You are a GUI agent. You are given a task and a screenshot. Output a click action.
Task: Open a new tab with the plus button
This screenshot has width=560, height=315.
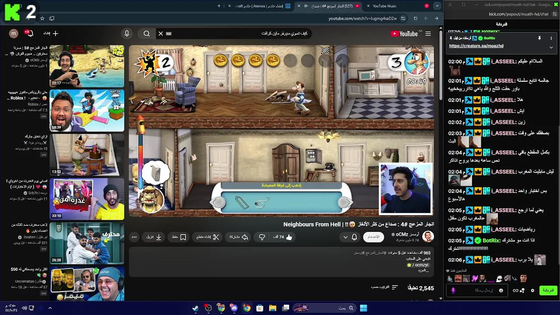[219, 6]
